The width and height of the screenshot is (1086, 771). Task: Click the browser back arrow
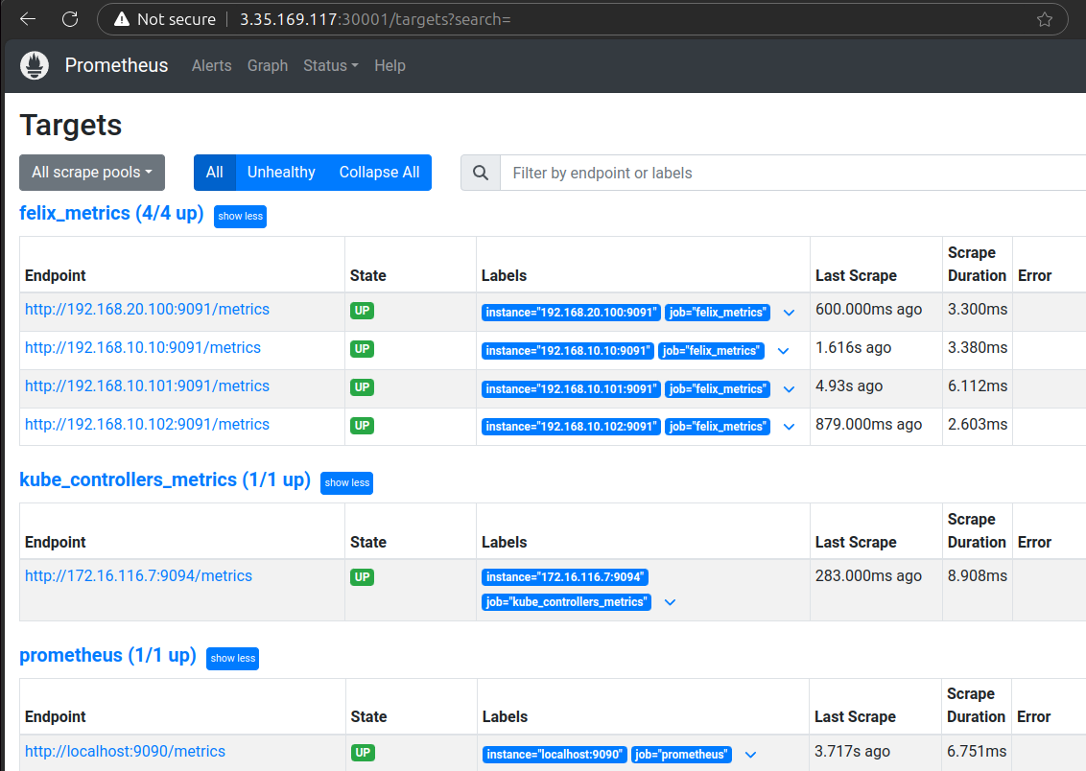28,19
